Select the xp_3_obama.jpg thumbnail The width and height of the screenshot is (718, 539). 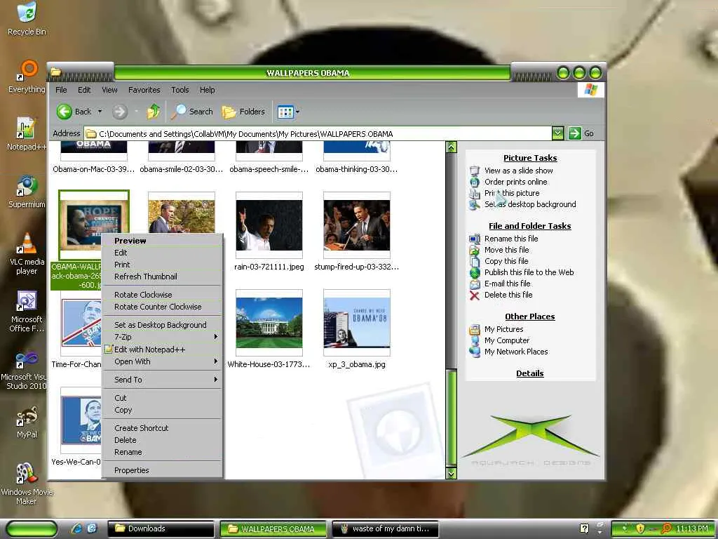(357, 323)
